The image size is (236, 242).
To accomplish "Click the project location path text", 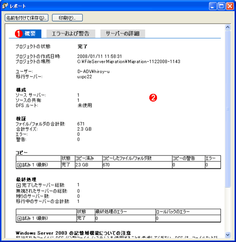I will 129,62.
